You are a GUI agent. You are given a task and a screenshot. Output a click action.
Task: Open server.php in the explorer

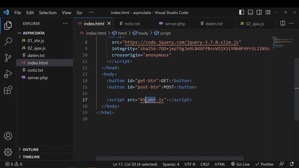[x=45, y=78]
